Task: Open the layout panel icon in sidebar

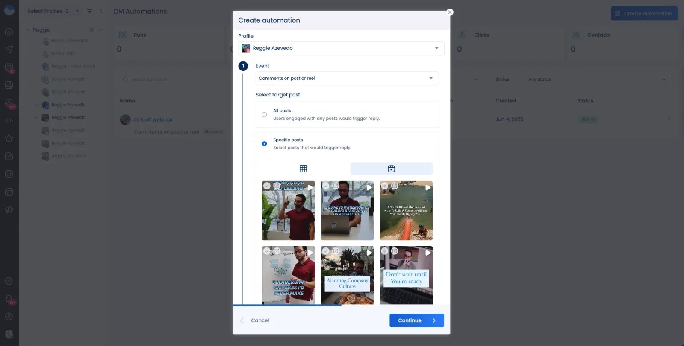Action: tap(9, 192)
